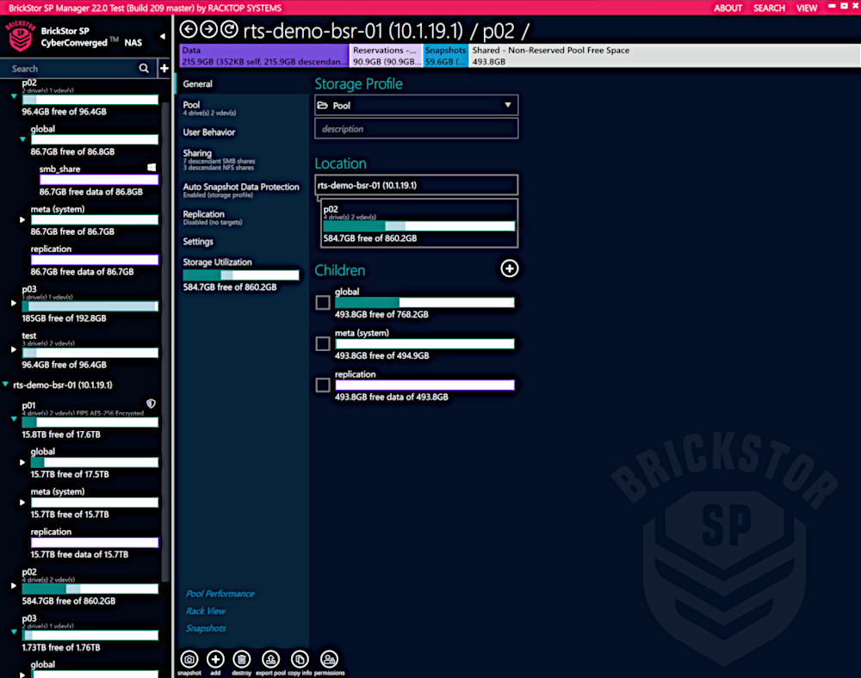Check the meta (system) child dataset checkbox

(322, 343)
